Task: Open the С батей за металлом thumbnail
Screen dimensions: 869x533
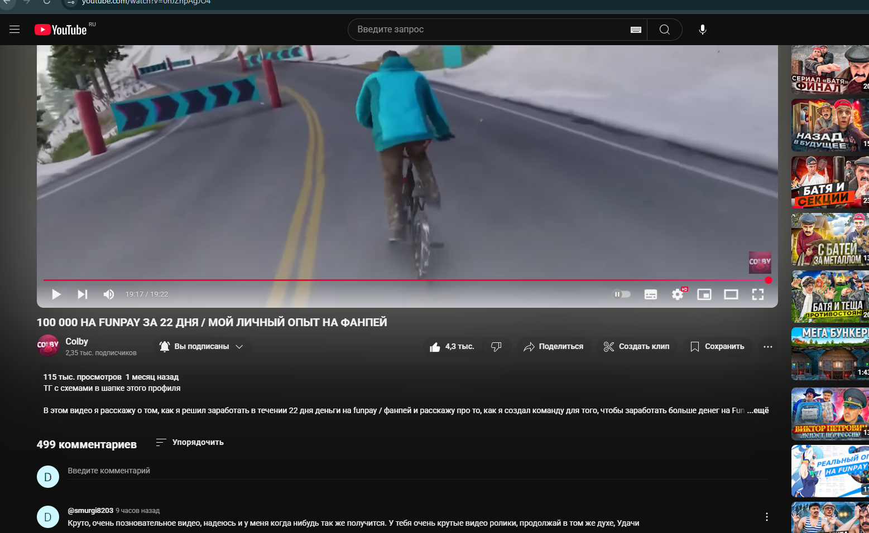Action: [830, 240]
